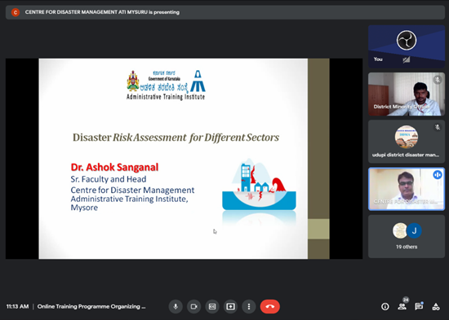This screenshot has width=449, height=320.
Task: Click the OBS logo avatar in 'You' tile
Action: (407, 40)
